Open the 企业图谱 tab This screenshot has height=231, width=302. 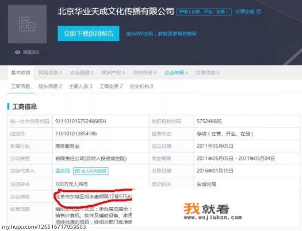(x=82, y=73)
